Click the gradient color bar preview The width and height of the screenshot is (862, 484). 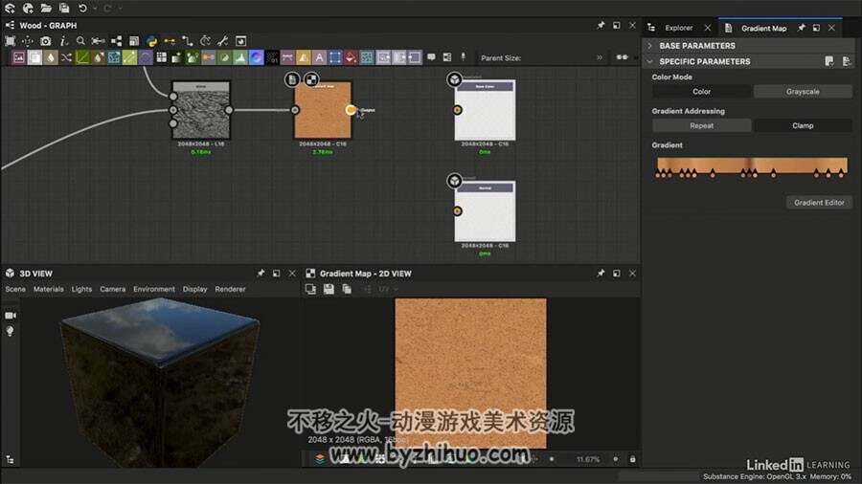[752, 165]
